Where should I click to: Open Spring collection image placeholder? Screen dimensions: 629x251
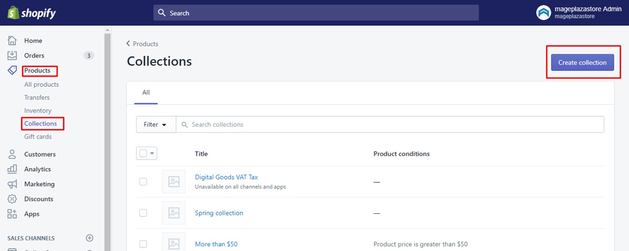174,213
